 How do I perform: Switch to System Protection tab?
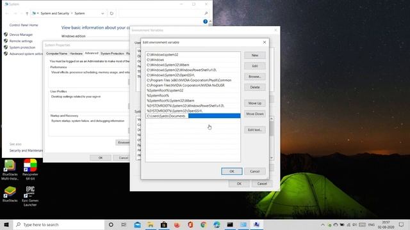coord(112,54)
